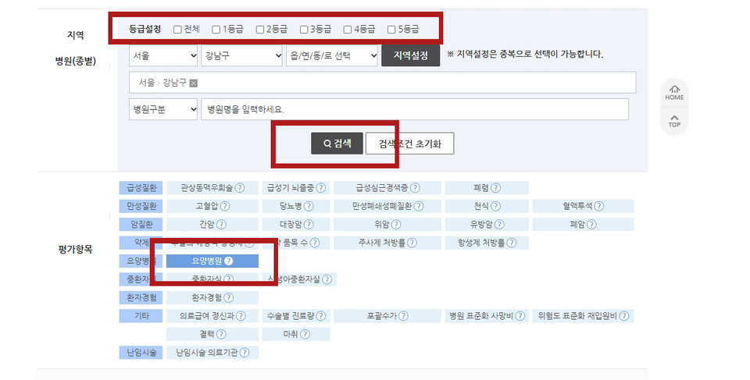Check the 전체 grade checkbox

tap(177, 30)
